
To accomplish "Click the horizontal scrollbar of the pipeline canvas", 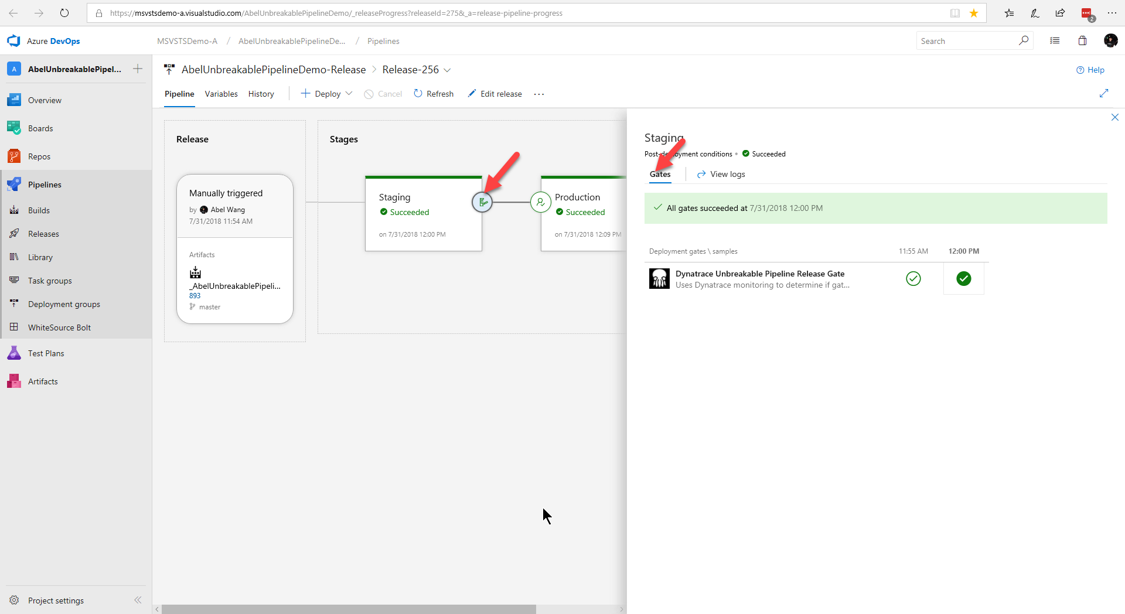I will click(349, 609).
